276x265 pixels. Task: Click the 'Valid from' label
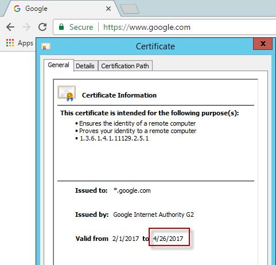tap(92, 239)
